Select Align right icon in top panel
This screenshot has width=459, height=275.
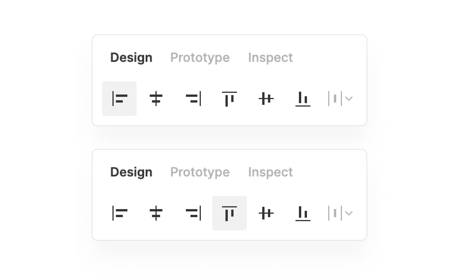(x=193, y=99)
